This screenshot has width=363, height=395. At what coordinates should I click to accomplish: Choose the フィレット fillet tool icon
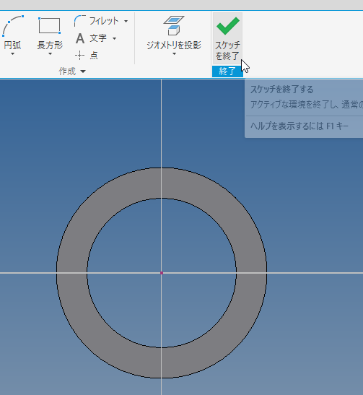coord(80,21)
